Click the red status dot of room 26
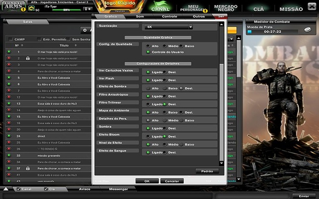 coord(9,149)
